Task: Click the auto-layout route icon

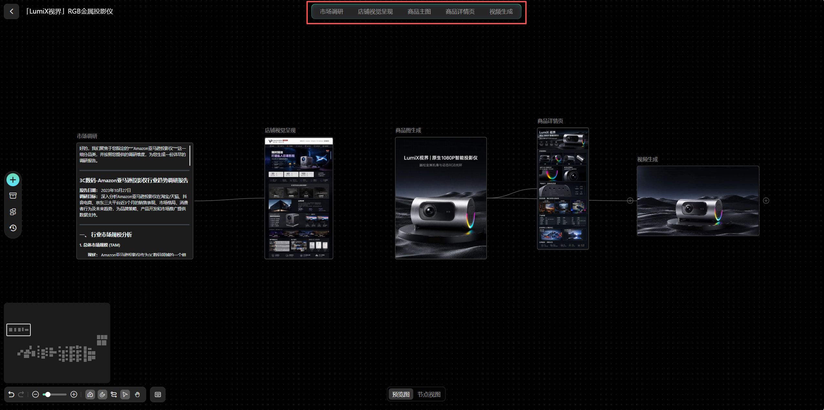Action: 114,394
